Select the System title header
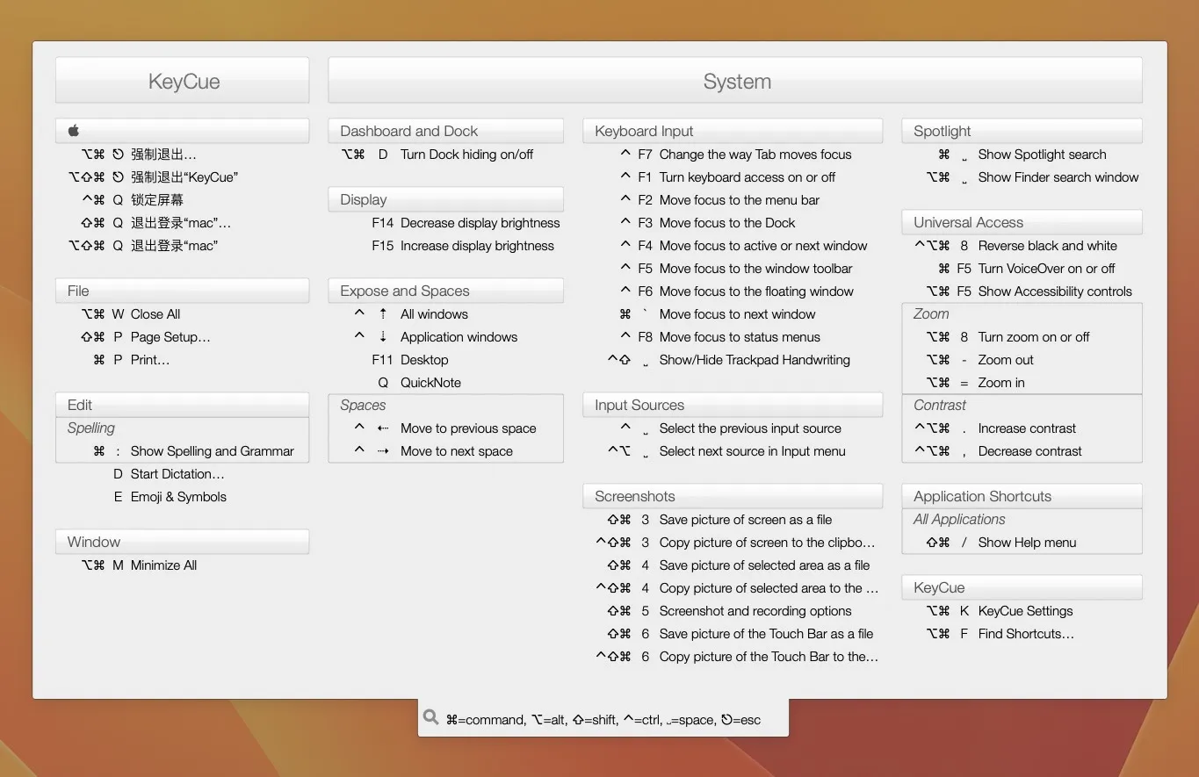Screen dimensions: 1199x777 pyautogui.click(x=735, y=81)
